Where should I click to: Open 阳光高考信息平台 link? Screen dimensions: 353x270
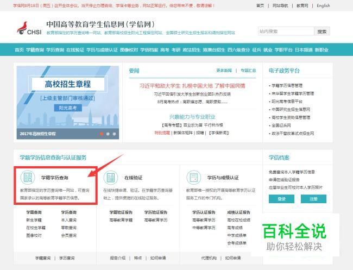tap(287, 102)
